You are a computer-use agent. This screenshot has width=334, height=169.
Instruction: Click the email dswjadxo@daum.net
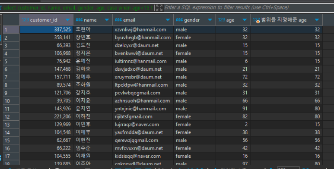point(138,69)
